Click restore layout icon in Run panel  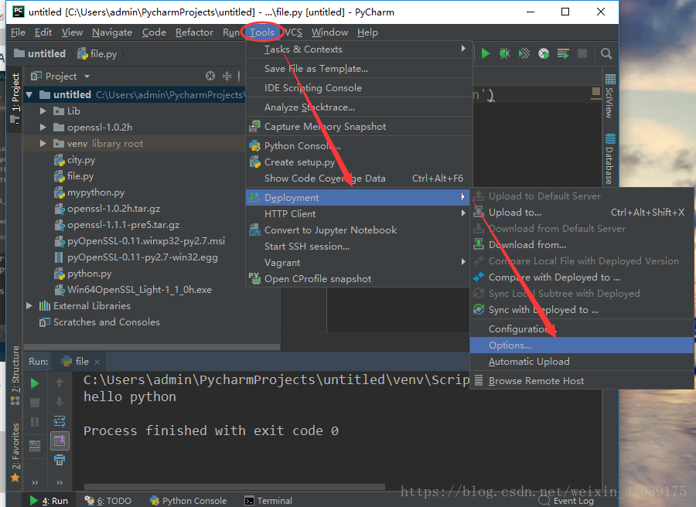pos(35,445)
